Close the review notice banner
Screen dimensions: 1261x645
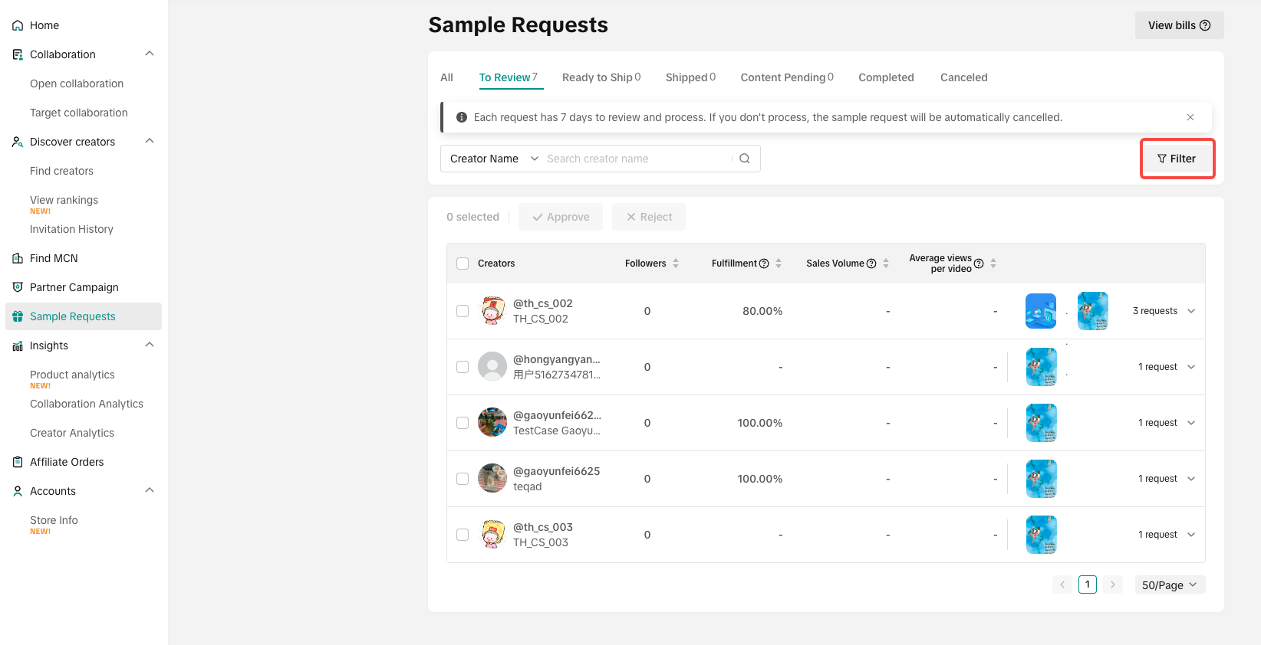point(1190,117)
